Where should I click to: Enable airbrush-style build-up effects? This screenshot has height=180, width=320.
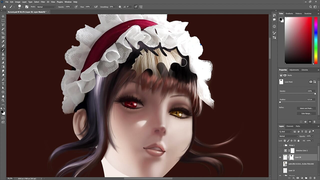coord(96,7)
